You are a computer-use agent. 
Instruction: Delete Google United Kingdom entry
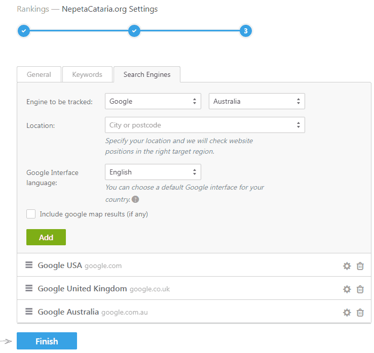tap(360, 289)
